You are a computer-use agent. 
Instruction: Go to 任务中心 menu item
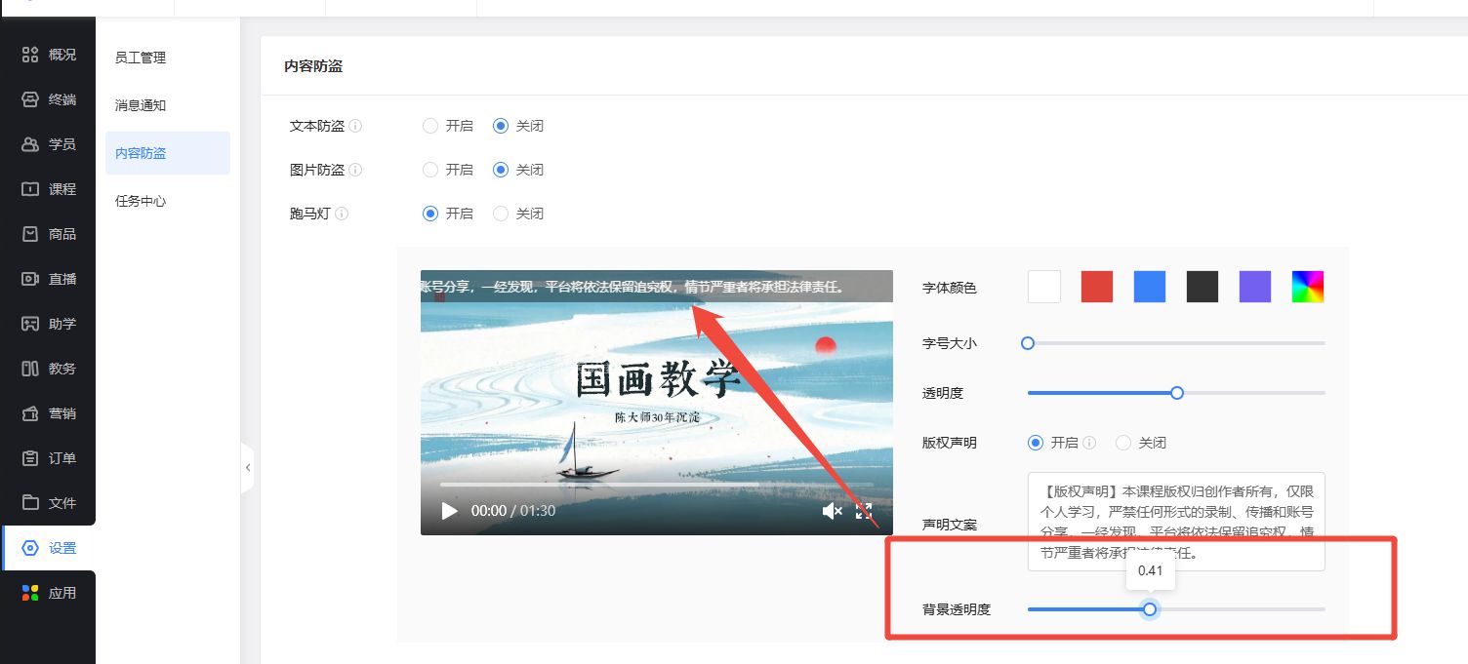click(141, 201)
